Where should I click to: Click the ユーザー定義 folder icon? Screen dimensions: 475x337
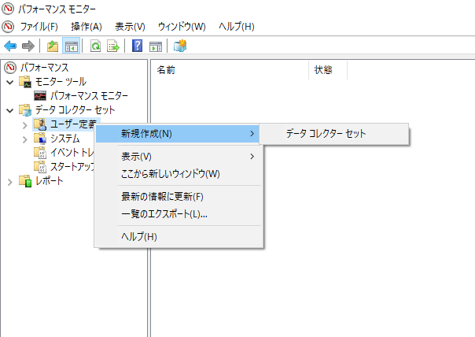[40, 124]
